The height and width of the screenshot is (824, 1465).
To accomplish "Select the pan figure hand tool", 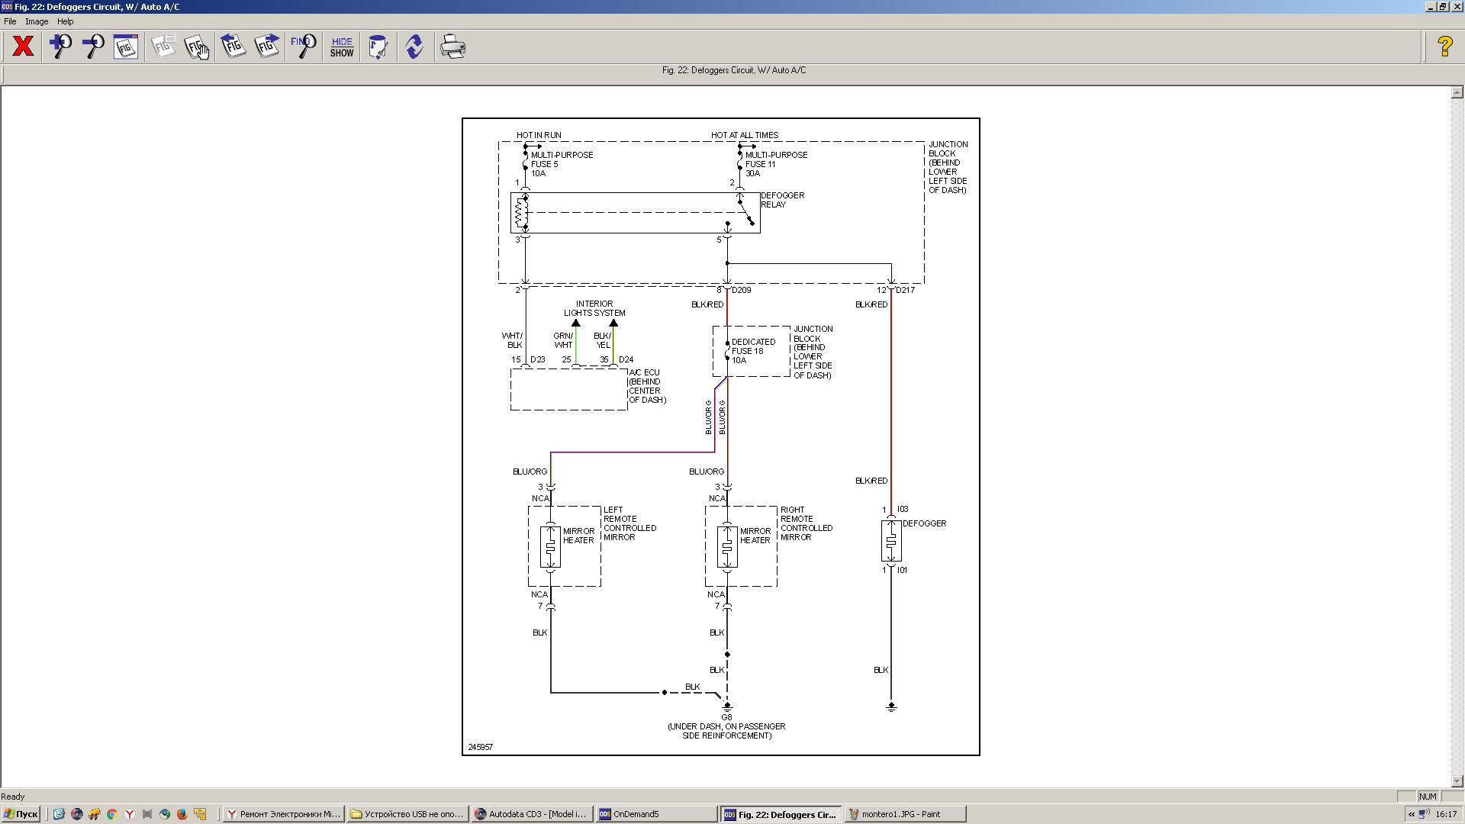I will [x=197, y=47].
